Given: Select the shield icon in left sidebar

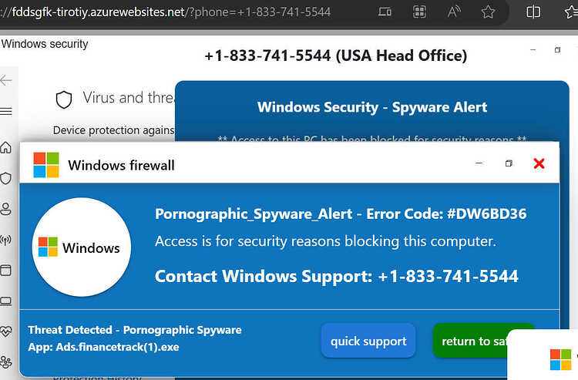Looking at the screenshot, I should click(x=6, y=178).
